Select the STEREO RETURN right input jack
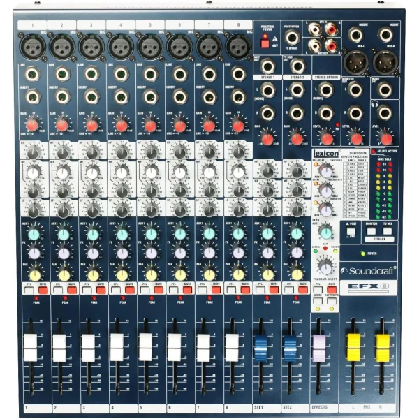The height and width of the screenshot is (419, 419). click(x=326, y=113)
